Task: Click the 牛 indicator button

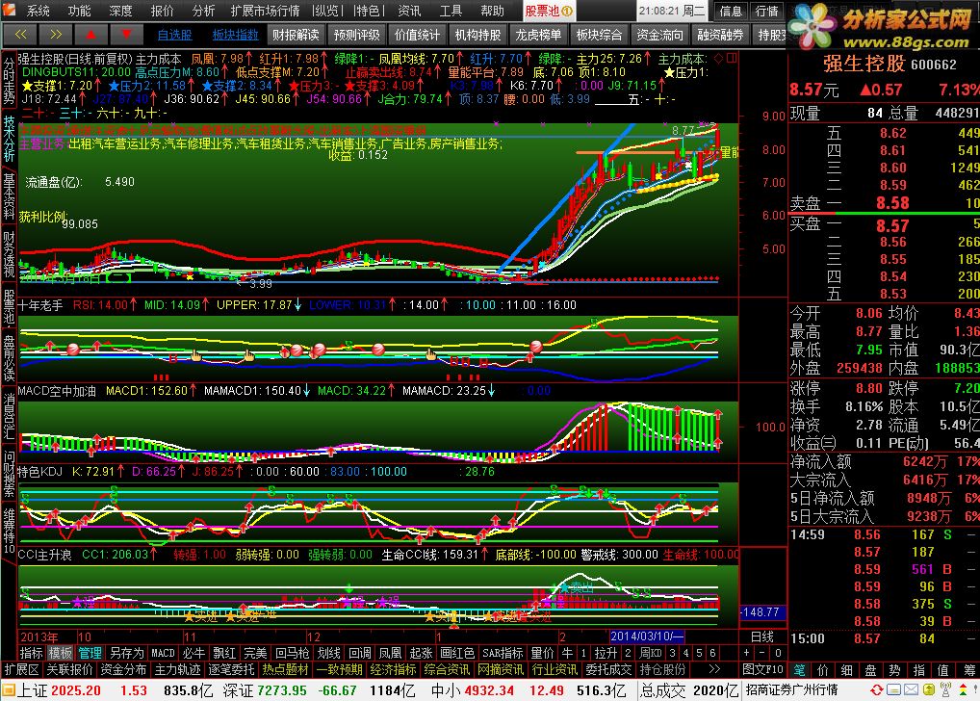Action: 567,653
